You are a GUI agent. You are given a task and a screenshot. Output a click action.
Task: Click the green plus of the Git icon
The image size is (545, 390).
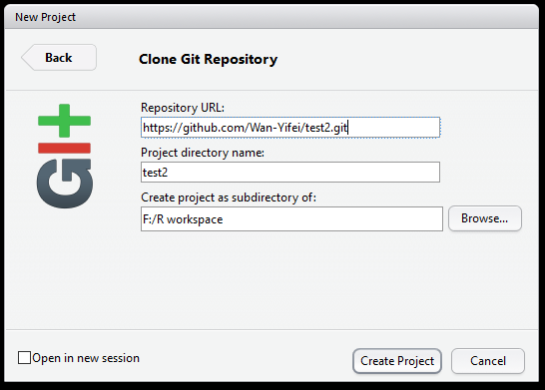click(64, 121)
